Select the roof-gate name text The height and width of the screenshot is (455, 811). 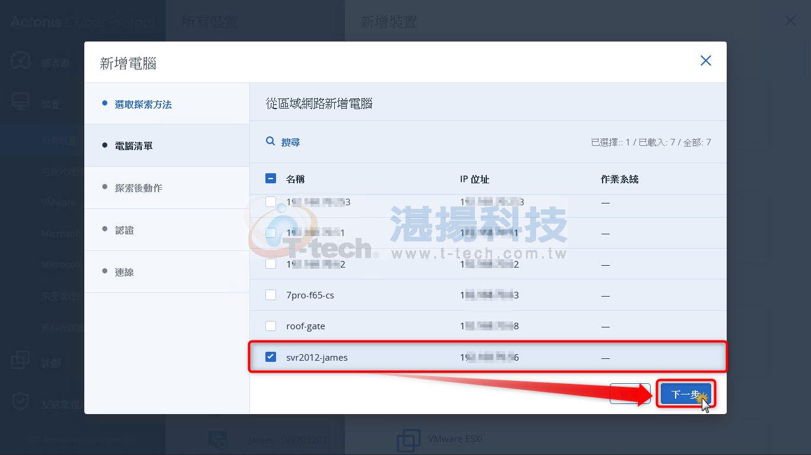306,326
